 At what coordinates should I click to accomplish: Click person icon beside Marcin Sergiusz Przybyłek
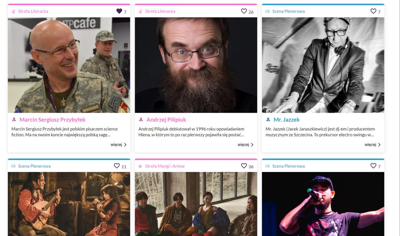pyautogui.click(x=14, y=119)
